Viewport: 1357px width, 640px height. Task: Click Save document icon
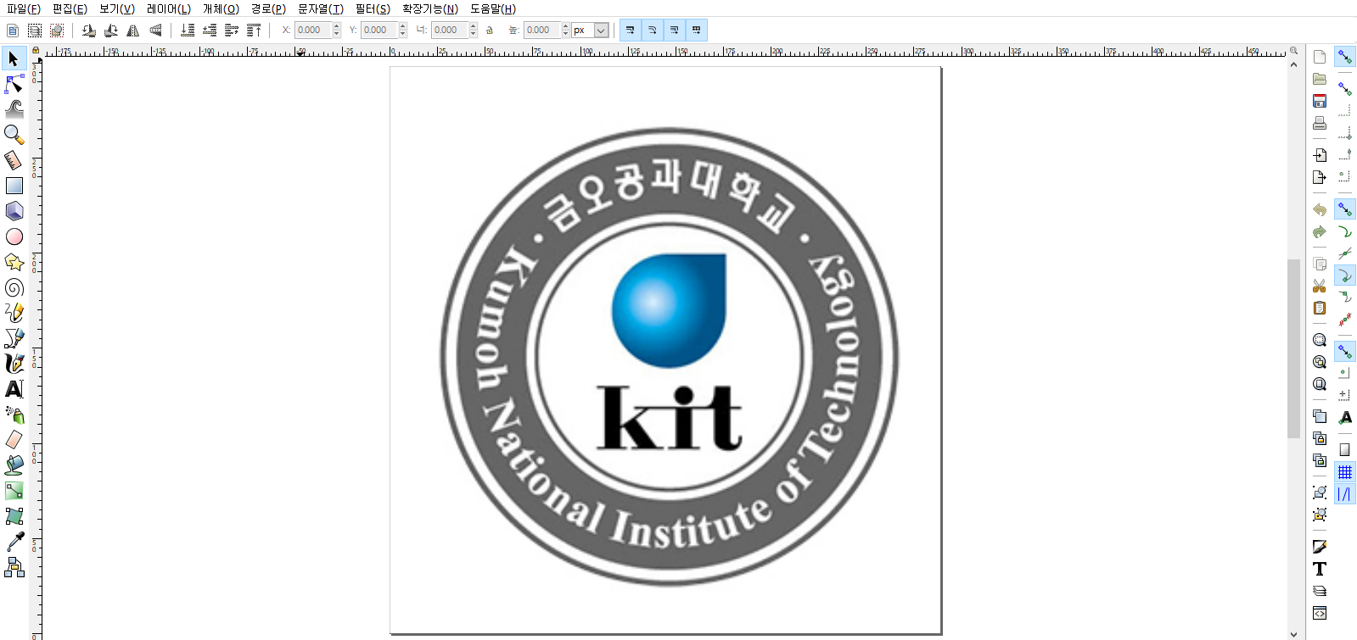[x=1320, y=101]
